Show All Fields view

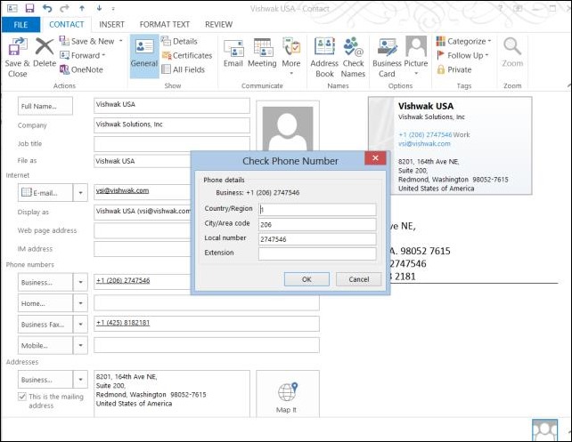184,69
